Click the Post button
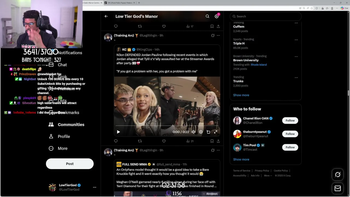This screenshot has height=197, width=350. (70, 164)
